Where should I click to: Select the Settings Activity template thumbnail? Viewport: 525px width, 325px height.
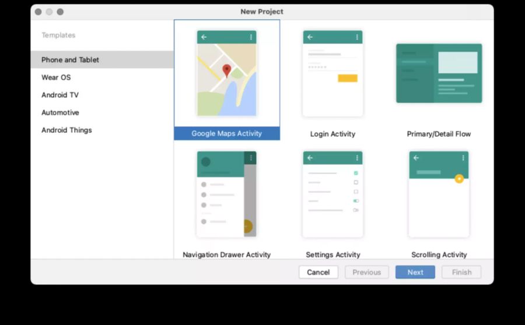[333, 194]
